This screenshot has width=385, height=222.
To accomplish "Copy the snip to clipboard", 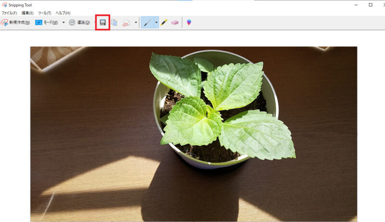I will [114, 23].
